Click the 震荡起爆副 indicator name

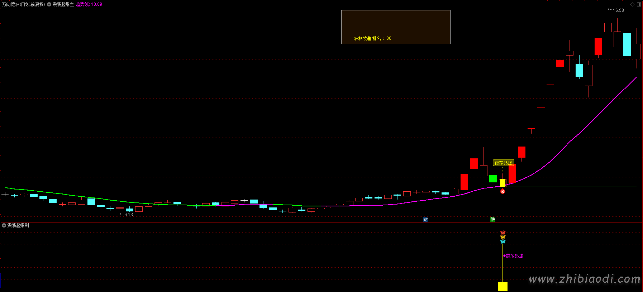click(18, 225)
